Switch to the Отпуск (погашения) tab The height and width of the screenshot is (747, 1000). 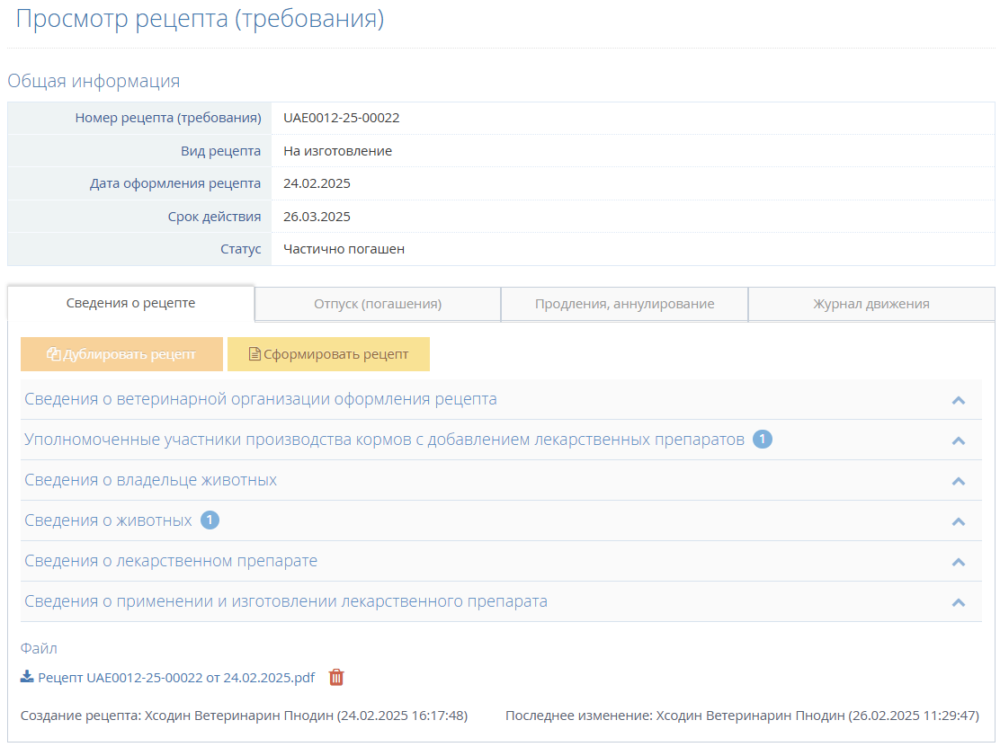tap(378, 304)
